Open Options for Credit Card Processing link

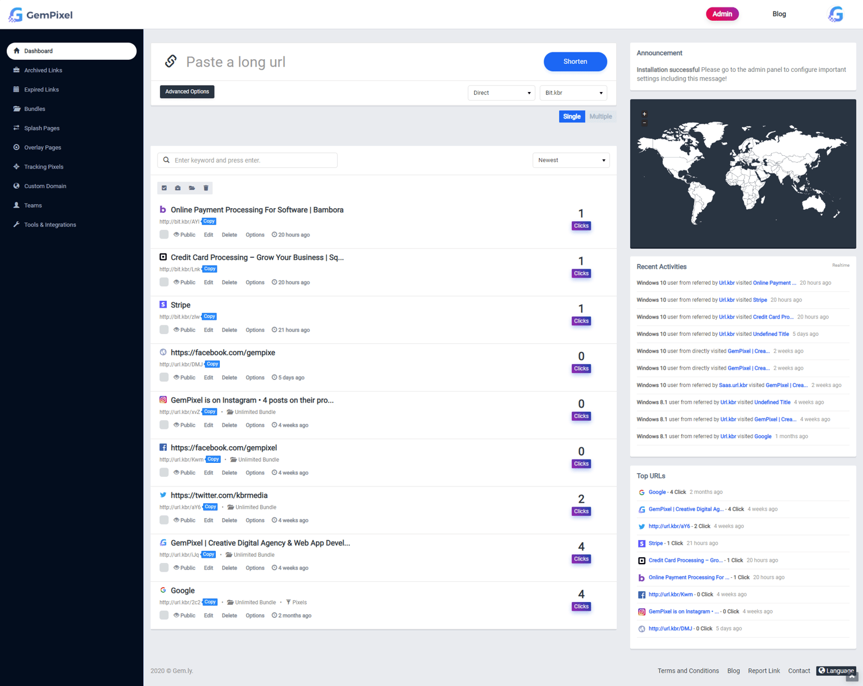click(255, 282)
